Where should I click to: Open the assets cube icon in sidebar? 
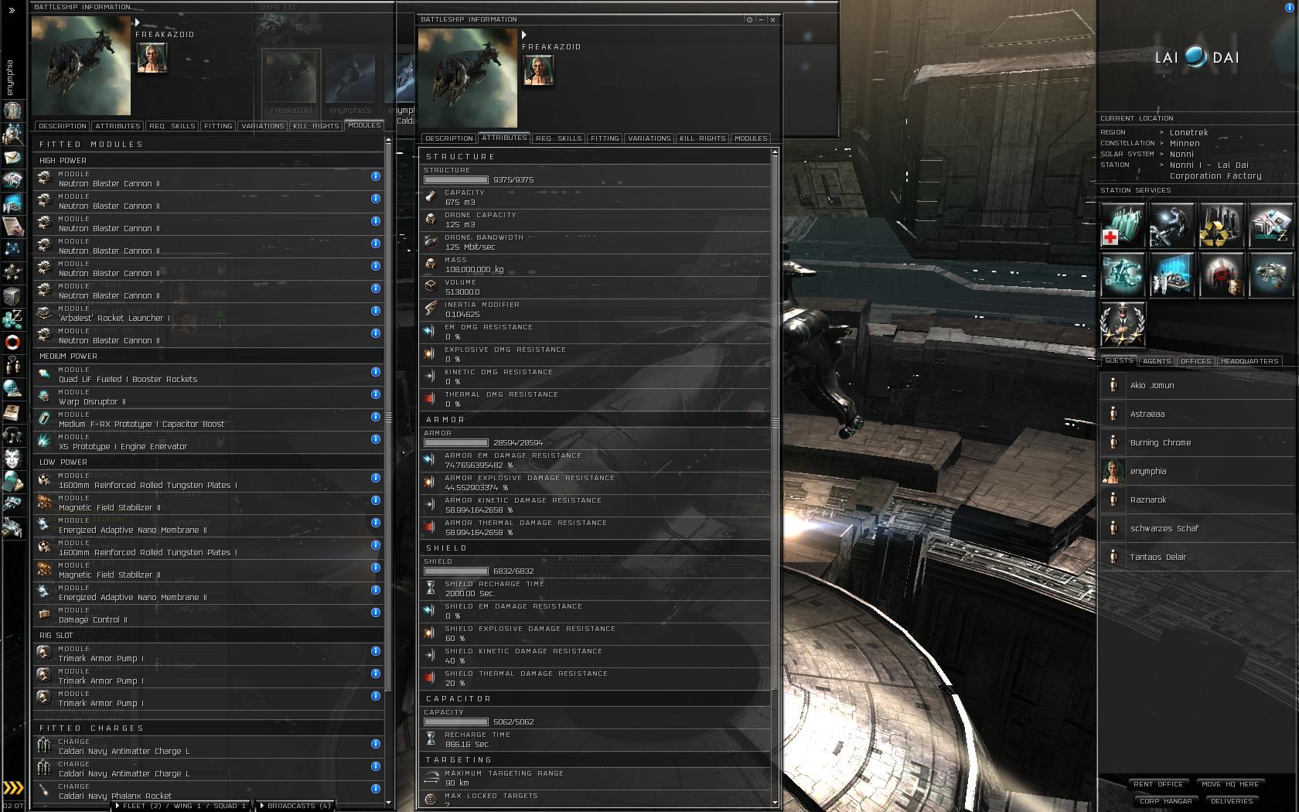[x=12, y=295]
